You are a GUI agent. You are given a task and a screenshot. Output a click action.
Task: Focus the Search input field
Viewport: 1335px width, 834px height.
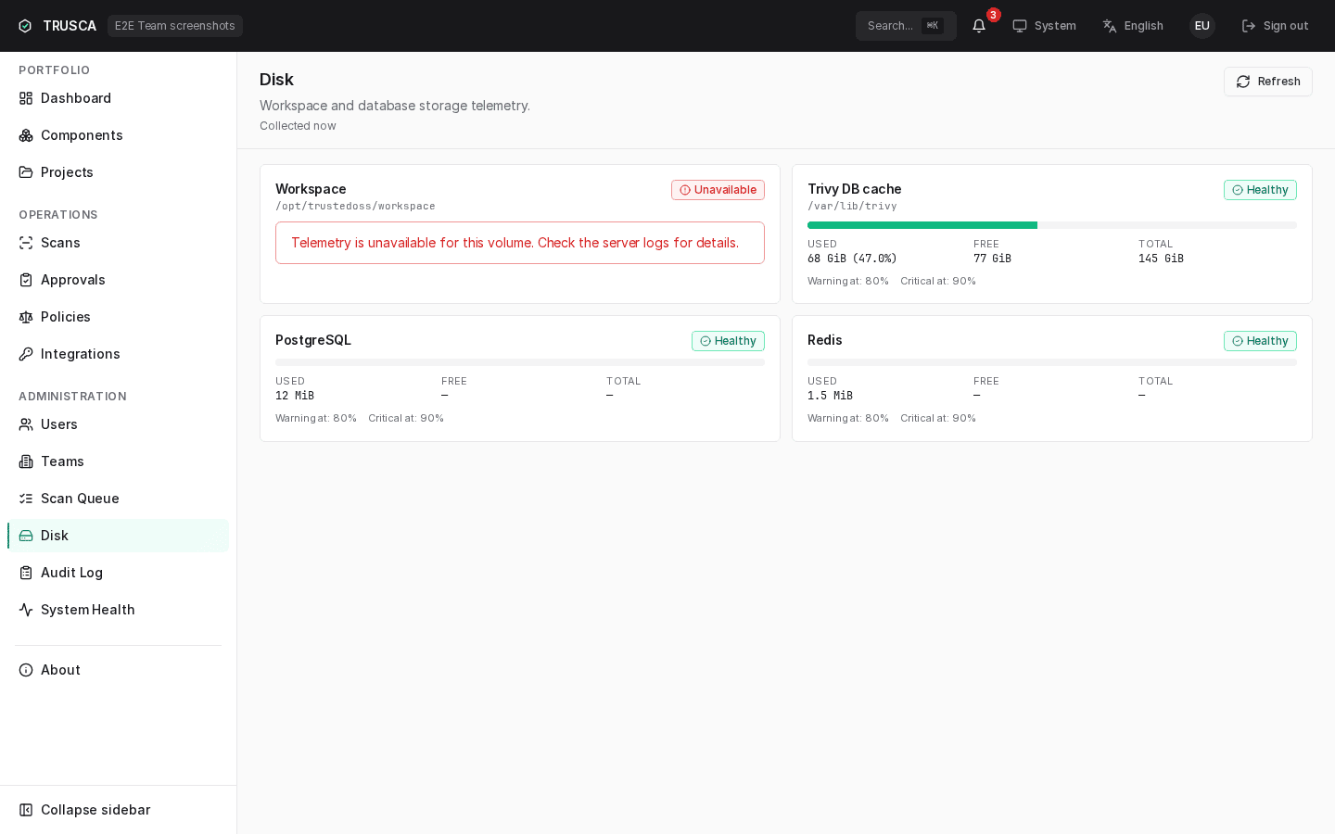(x=906, y=26)
